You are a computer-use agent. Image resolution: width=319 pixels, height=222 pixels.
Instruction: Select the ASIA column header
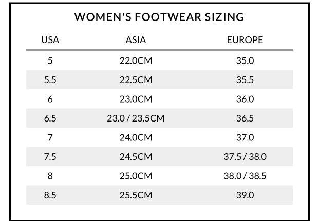(x=136, y=40)
